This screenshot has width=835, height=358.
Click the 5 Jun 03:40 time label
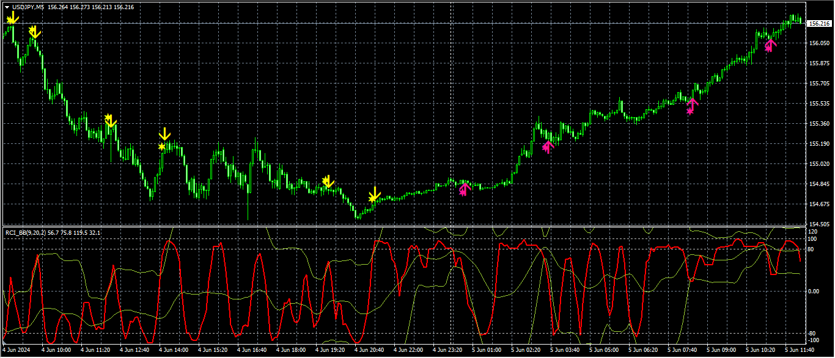click(x=565, y=351)
